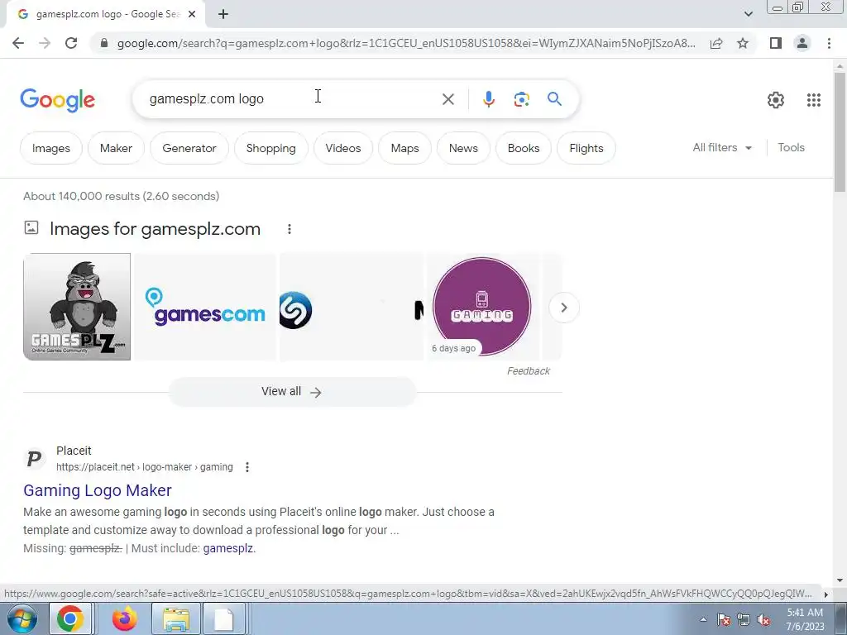Open the Windows Start menu

point(22,618)
